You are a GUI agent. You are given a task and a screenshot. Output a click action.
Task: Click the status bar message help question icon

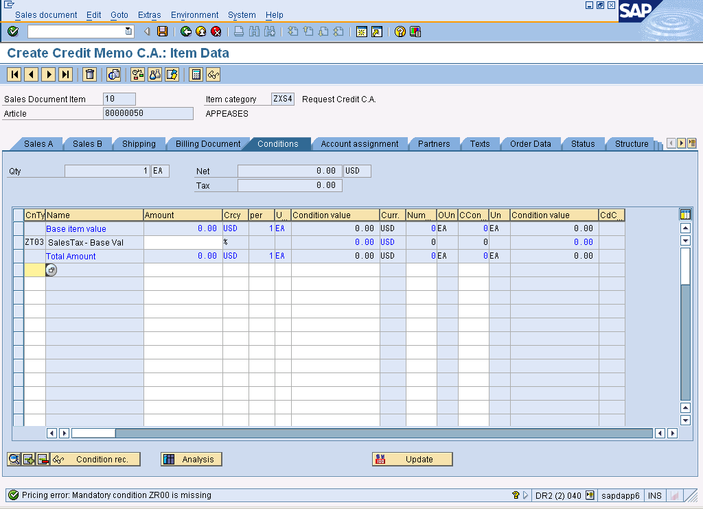516,495
